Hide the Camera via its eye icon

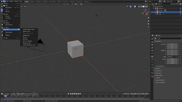pos(180,10)
